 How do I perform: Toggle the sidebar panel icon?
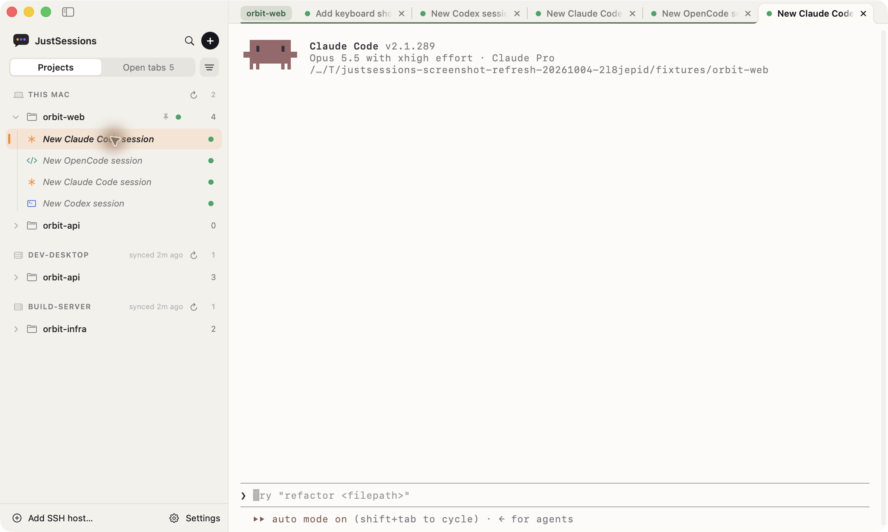click(x=68, y=12)
